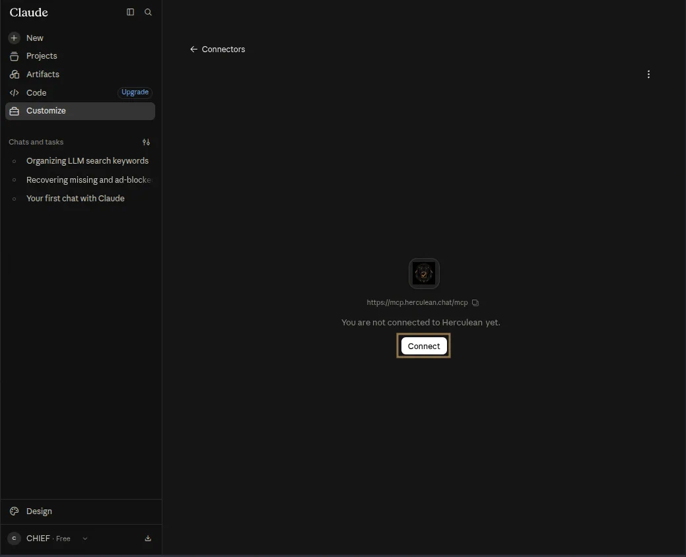
Task: Click the Design palette icon
Action: [14, 511]
